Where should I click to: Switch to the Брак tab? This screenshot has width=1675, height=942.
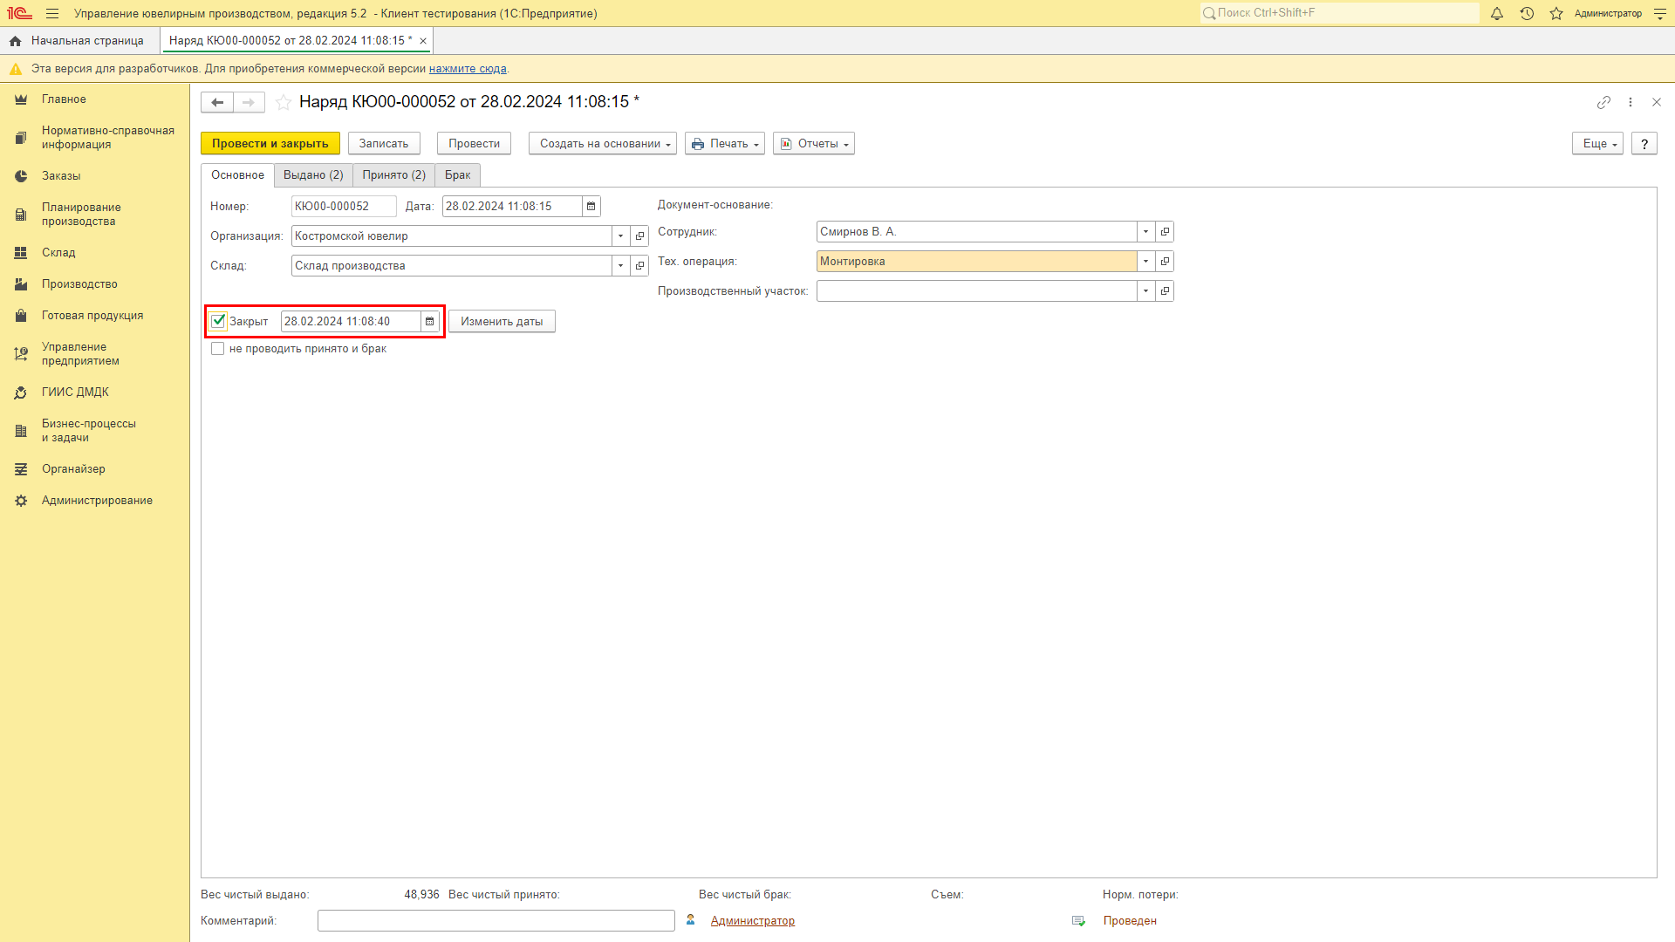(x=457, y=175)
